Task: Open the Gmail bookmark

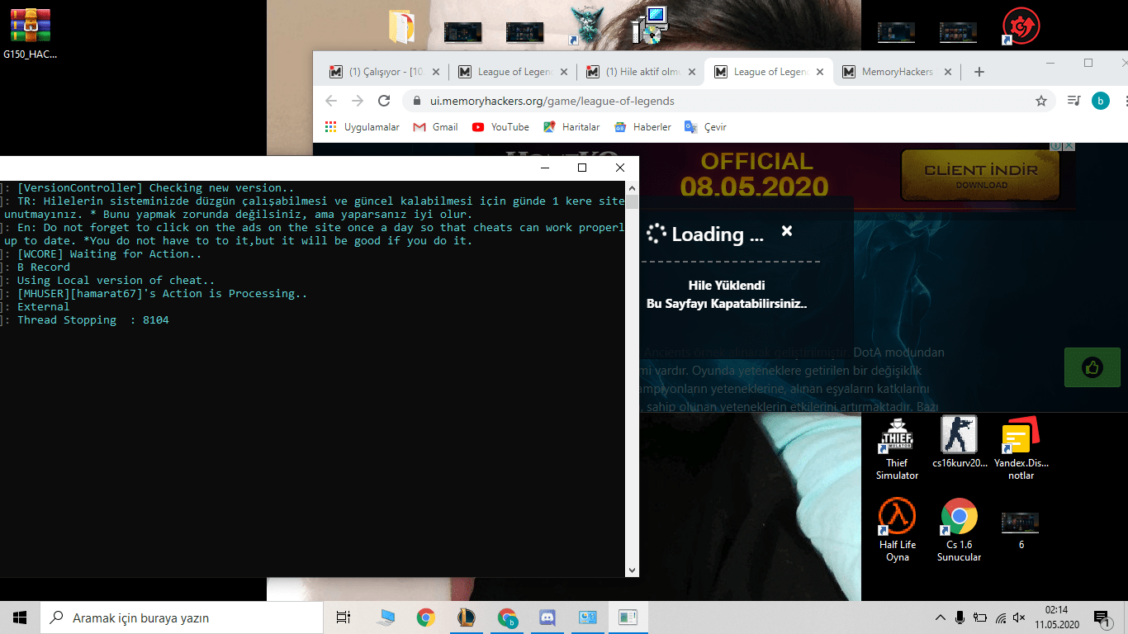Action: click(x=435, y=127)
